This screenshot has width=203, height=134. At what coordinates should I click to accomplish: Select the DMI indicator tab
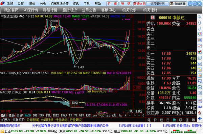[35, 115]
